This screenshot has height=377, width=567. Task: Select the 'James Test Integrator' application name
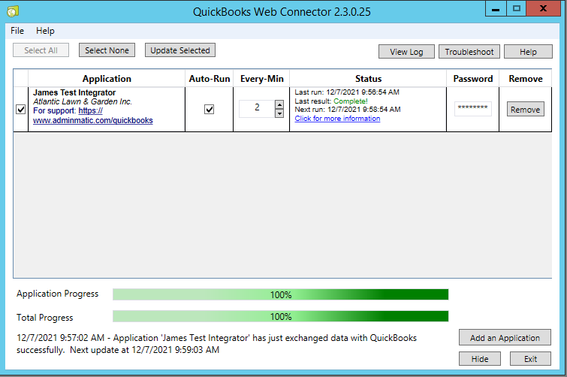point(74,92)
